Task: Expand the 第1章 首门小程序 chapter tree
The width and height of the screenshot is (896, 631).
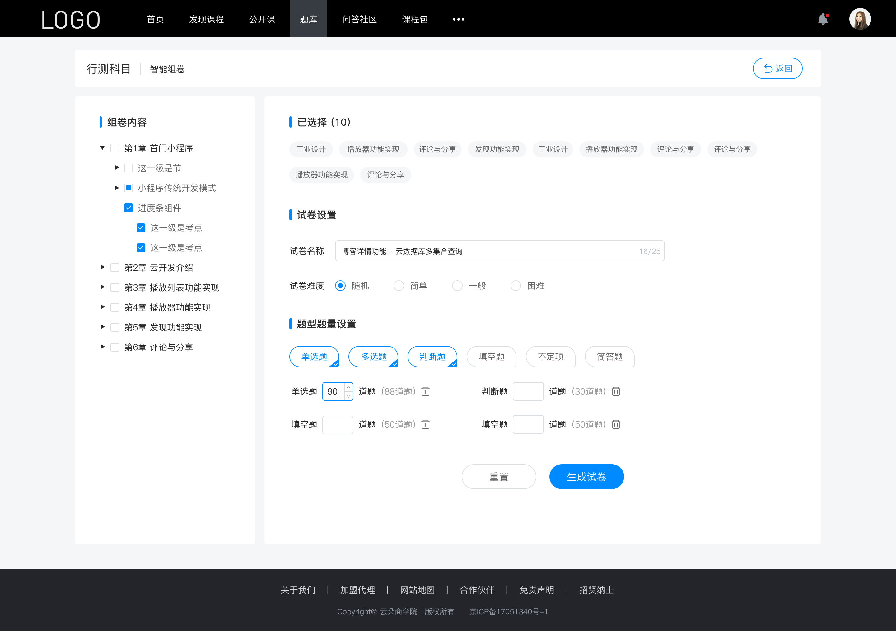Action: 102,147
